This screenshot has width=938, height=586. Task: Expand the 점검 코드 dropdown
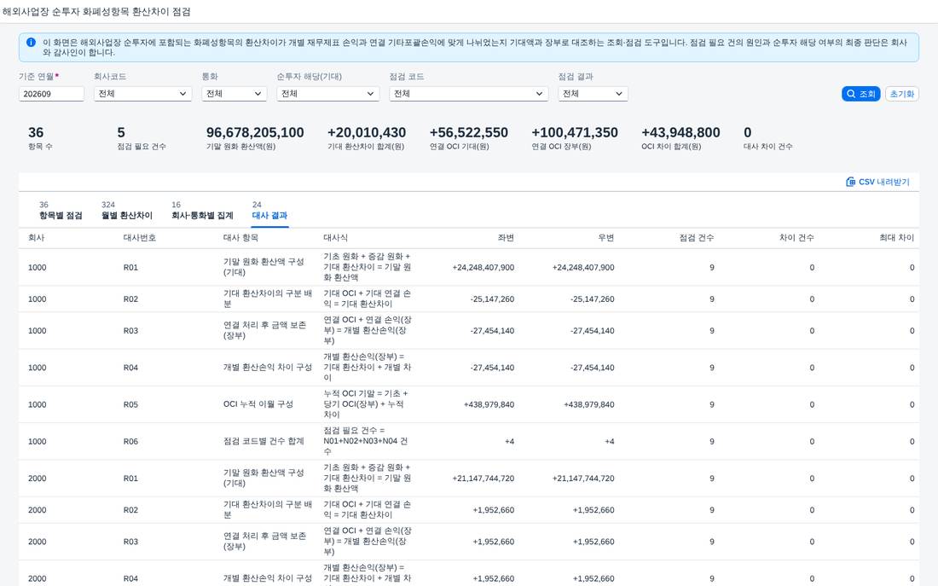click(x=468, y=94)
